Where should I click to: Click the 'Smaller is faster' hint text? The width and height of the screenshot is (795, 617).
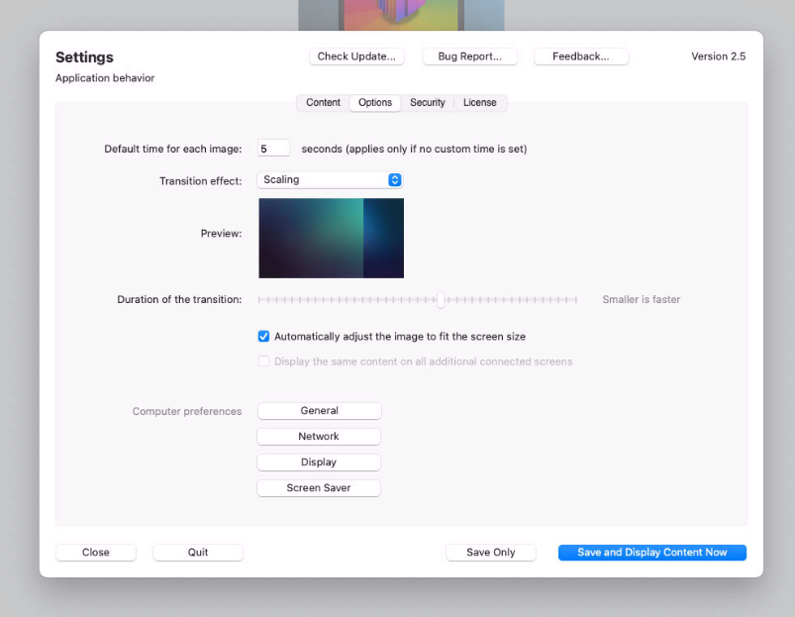click(642, 300)
